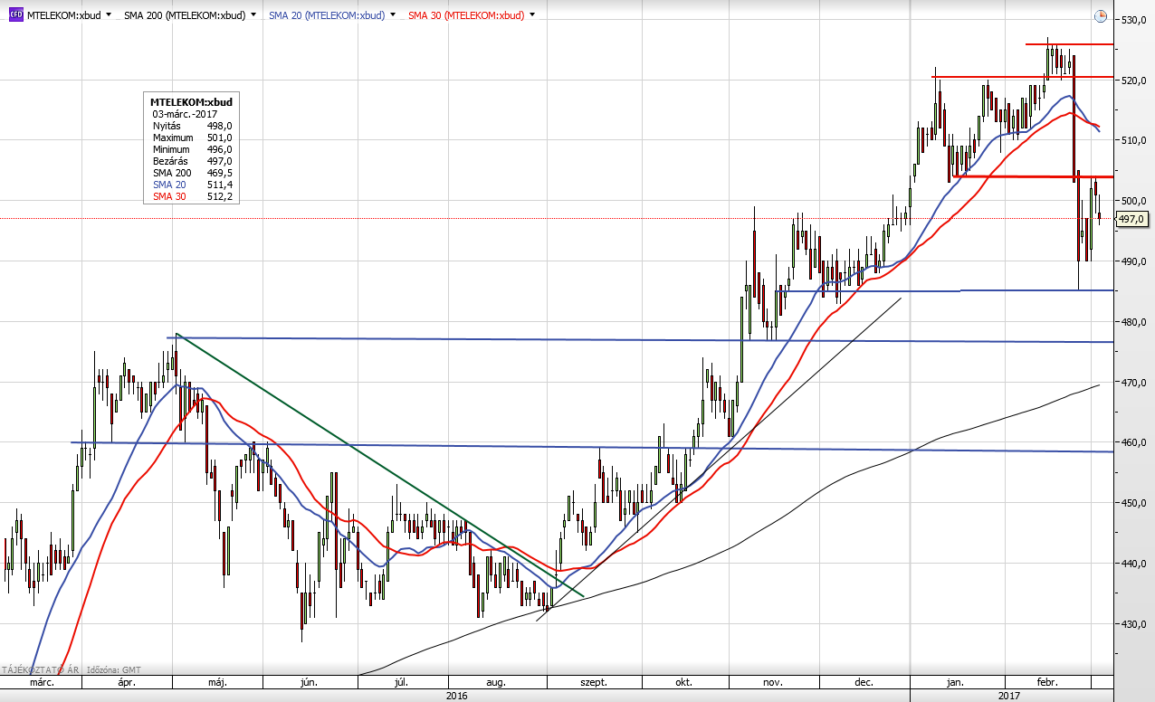Open the SMA 30 indicator dropdown arrow
Image resolution: width=1155 pixels, height=702 pixels.
(x=531, y=15)
